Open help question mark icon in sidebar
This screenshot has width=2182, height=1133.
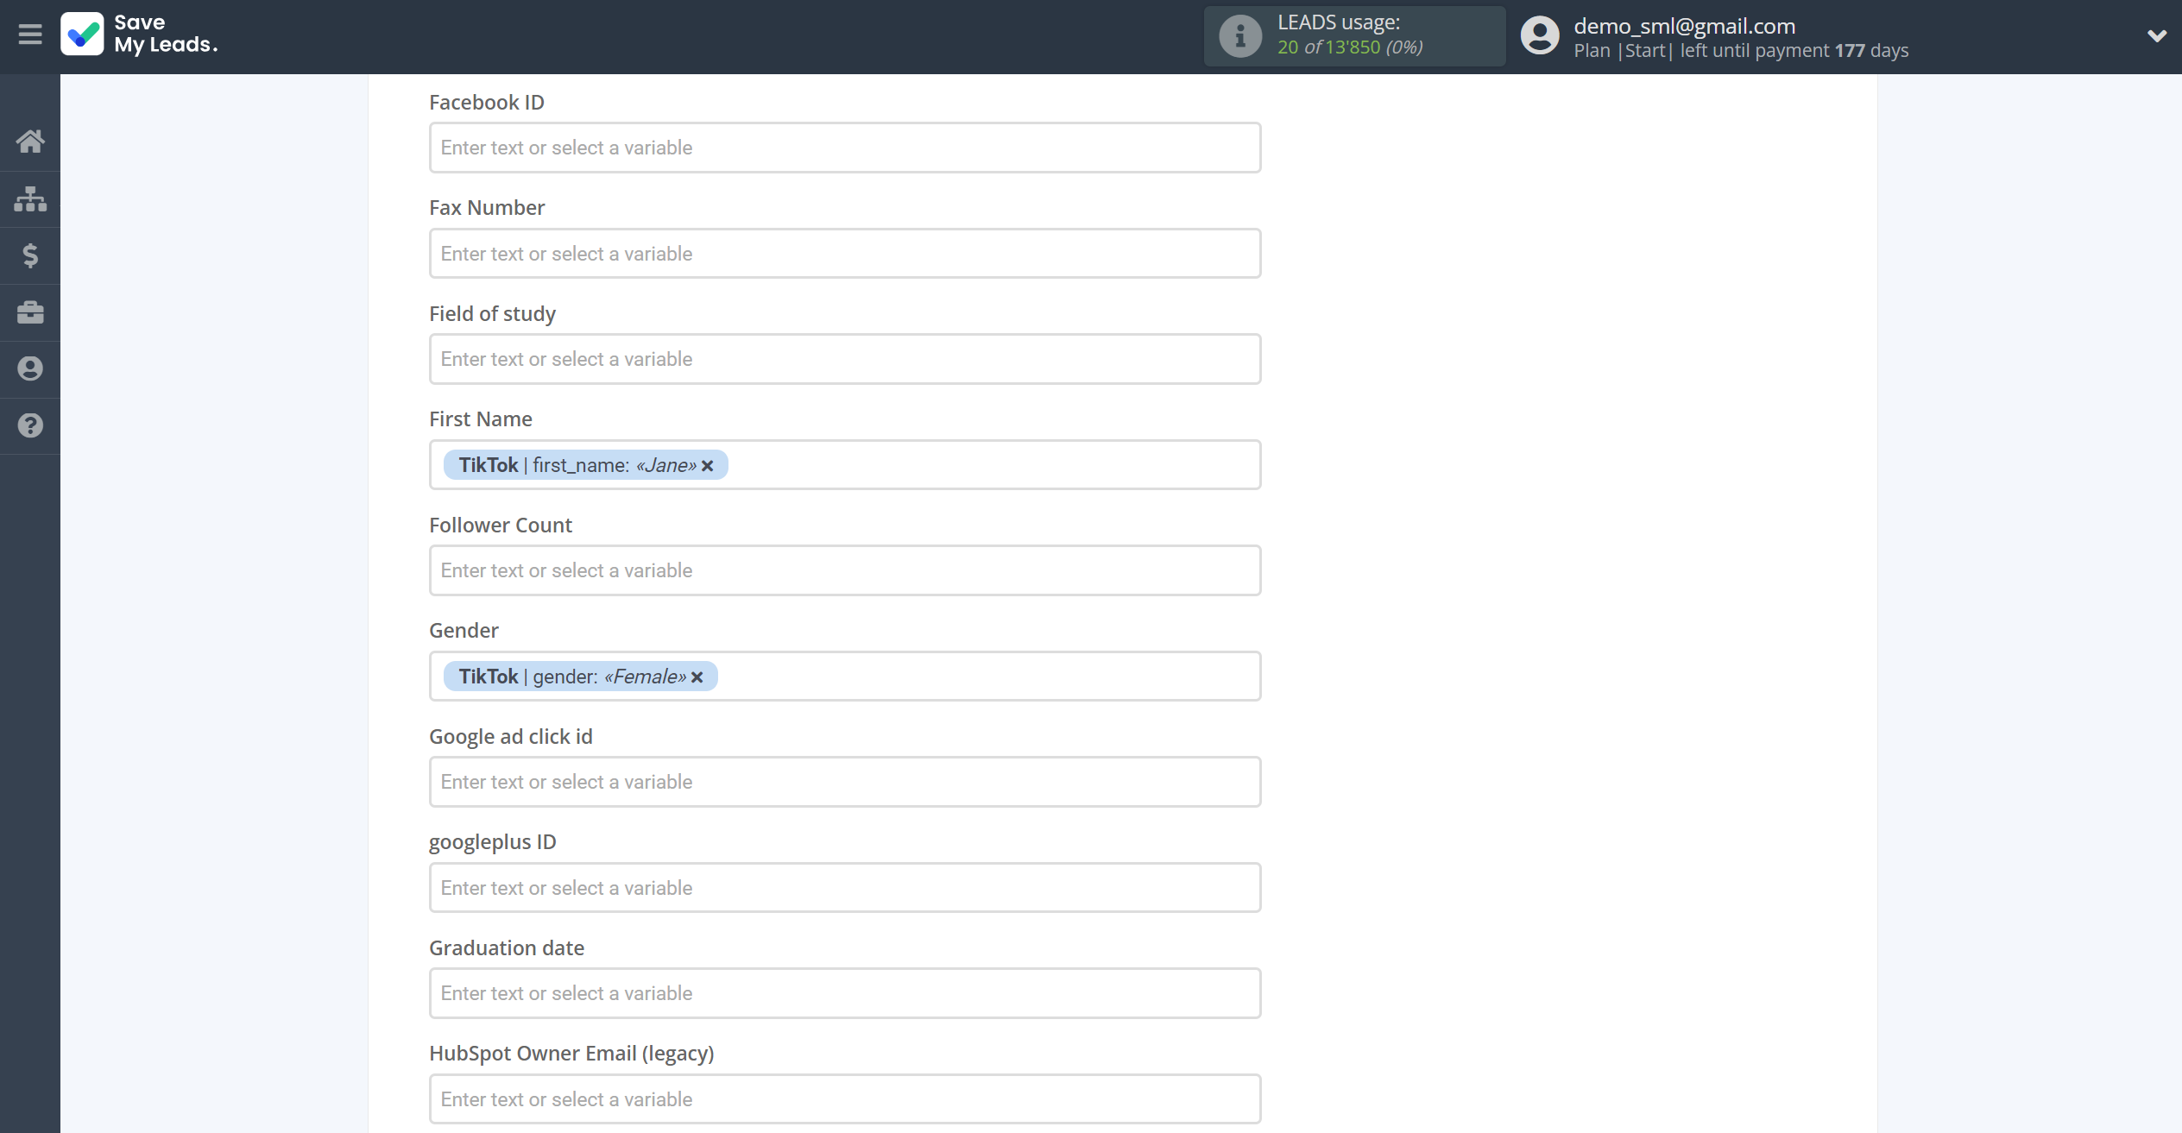30,425
